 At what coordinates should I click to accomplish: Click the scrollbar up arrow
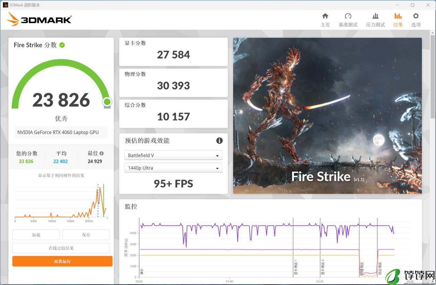(x=433, y=33)
